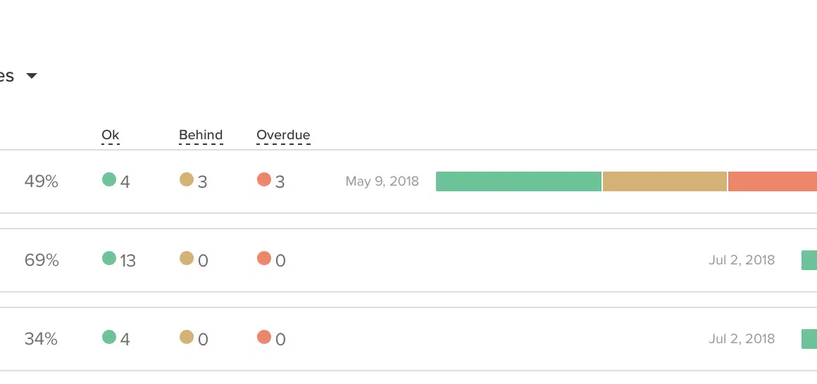
Task: Click Jul 2, 2018 date in 69% row
Action: point(742,260)
